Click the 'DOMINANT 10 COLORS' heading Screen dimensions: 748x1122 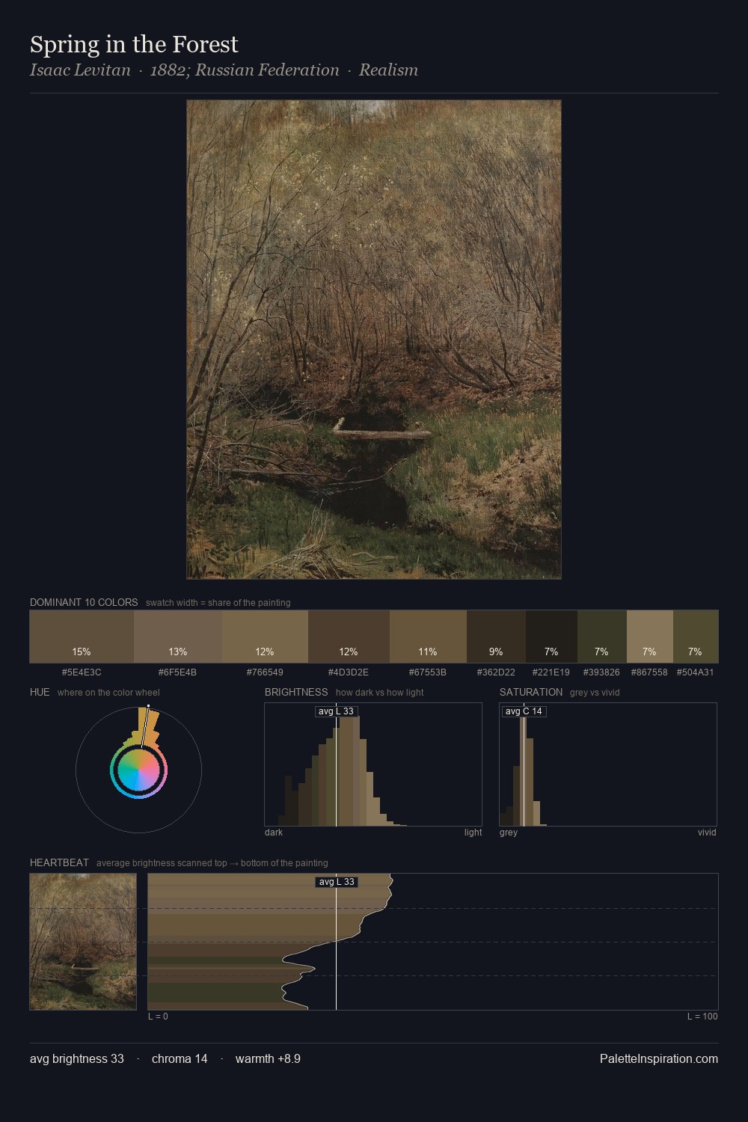[x=84, y=602]
